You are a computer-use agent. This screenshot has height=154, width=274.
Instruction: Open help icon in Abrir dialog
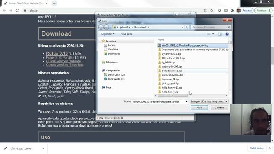coord(227,34)
